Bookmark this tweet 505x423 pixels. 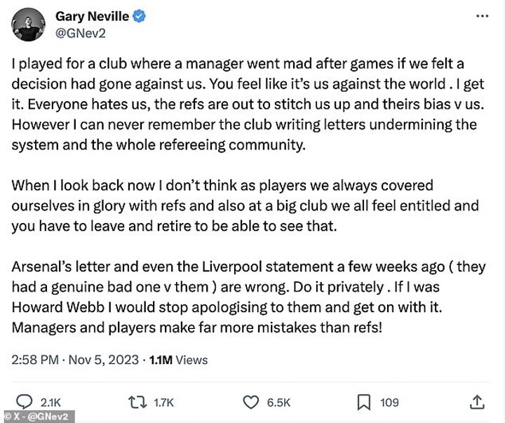click(364, 402)
